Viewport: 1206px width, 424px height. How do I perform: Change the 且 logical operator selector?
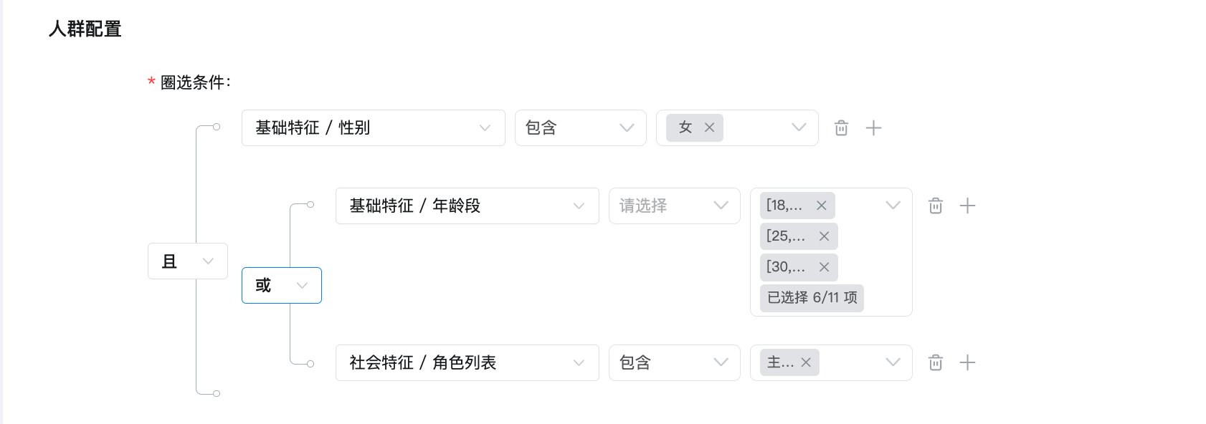[x=188, y=261]
